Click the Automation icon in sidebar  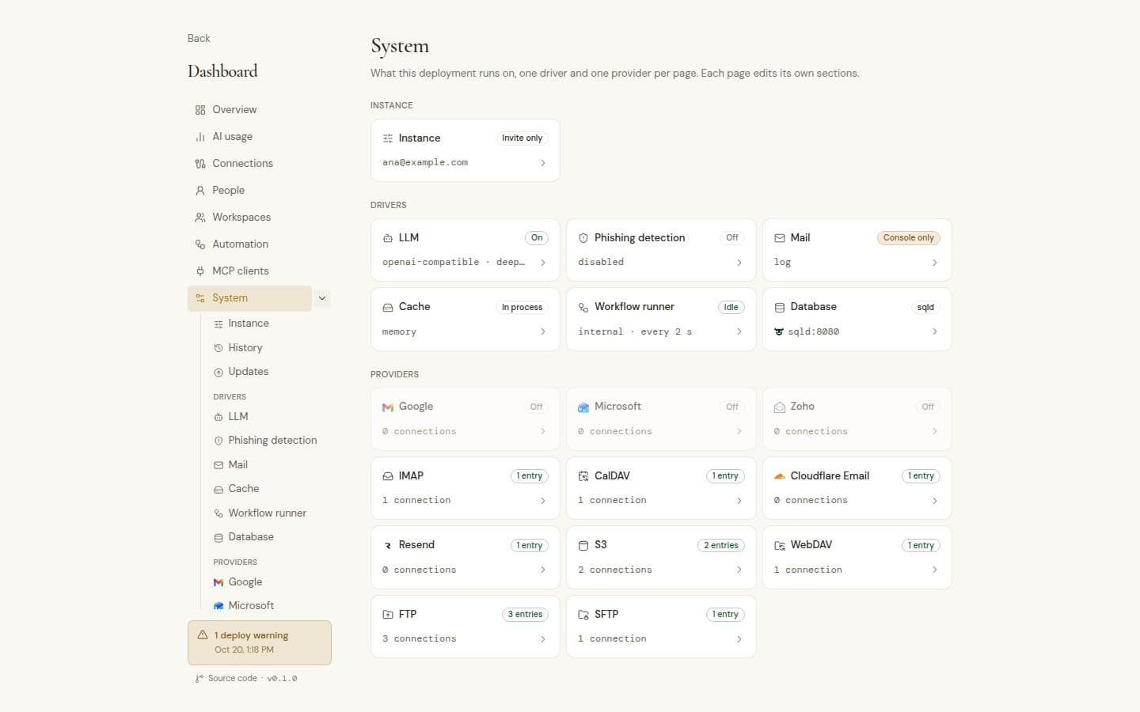coord(200,244)
